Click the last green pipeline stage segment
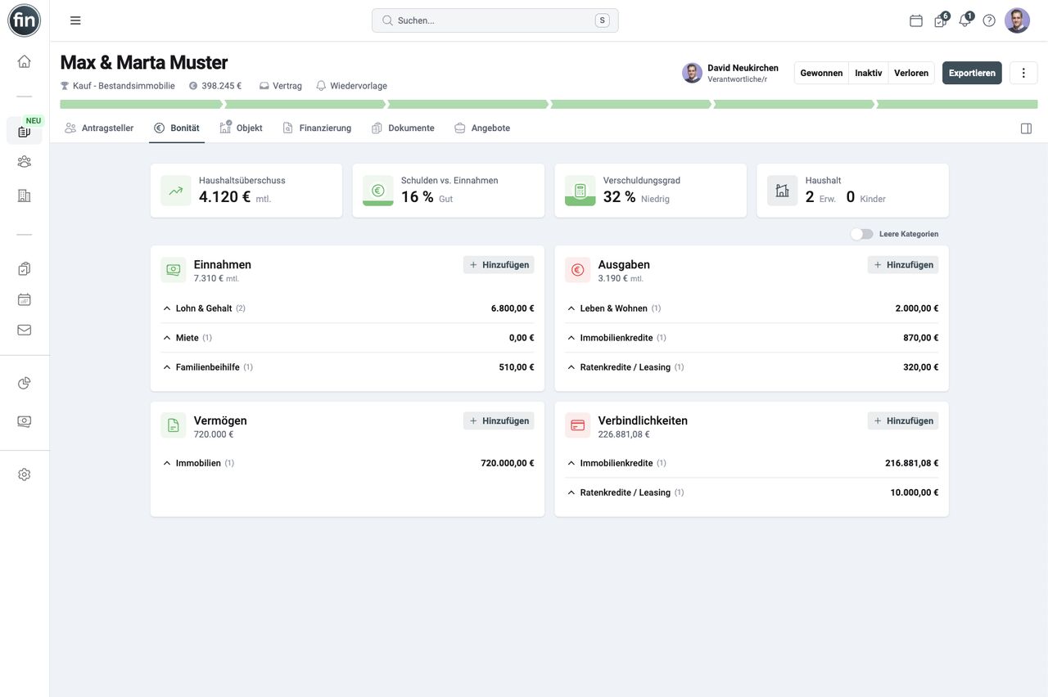The width and height of the screenshot is (1048, 697). click(957, 105)
